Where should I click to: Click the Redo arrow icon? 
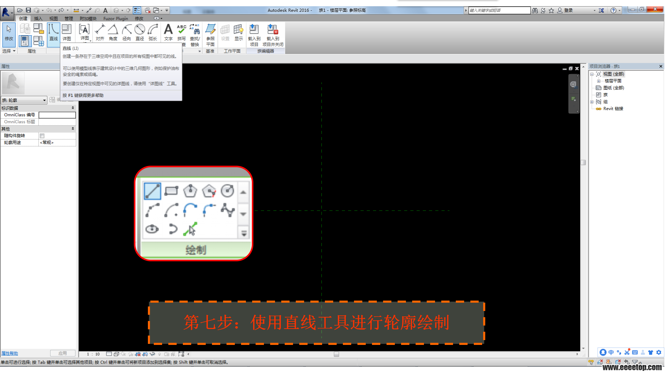point(61,10)
